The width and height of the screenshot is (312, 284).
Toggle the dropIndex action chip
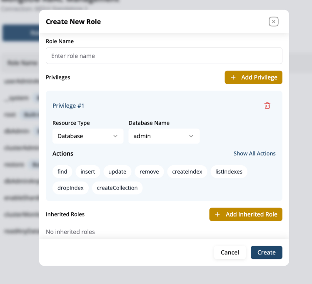coord(70,188)
